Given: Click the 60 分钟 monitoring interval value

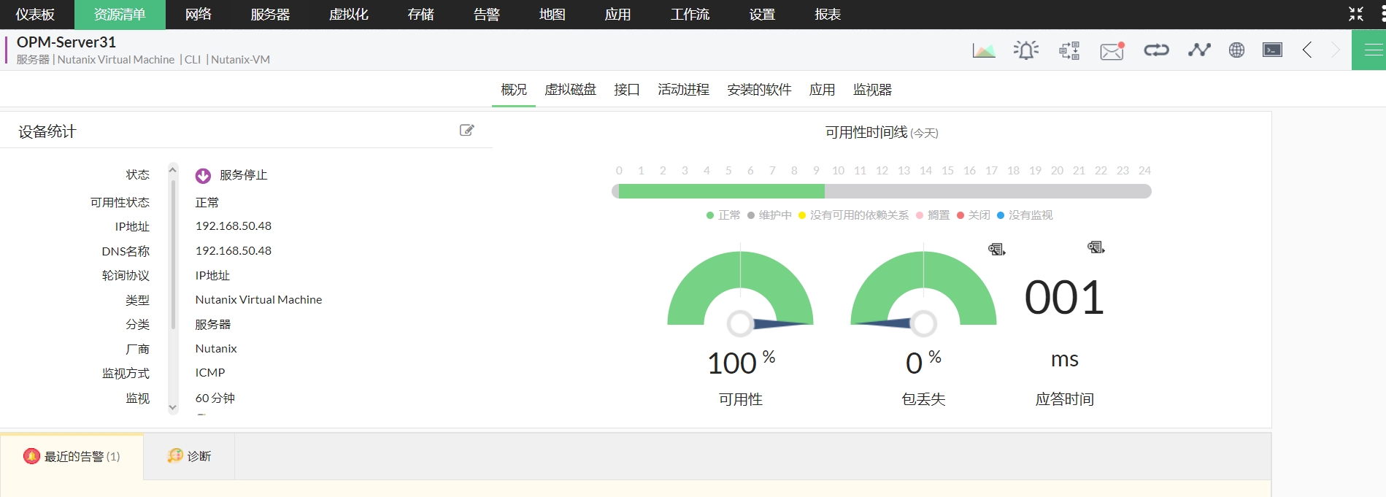Looking at the screenshot, I should point(215,398).
